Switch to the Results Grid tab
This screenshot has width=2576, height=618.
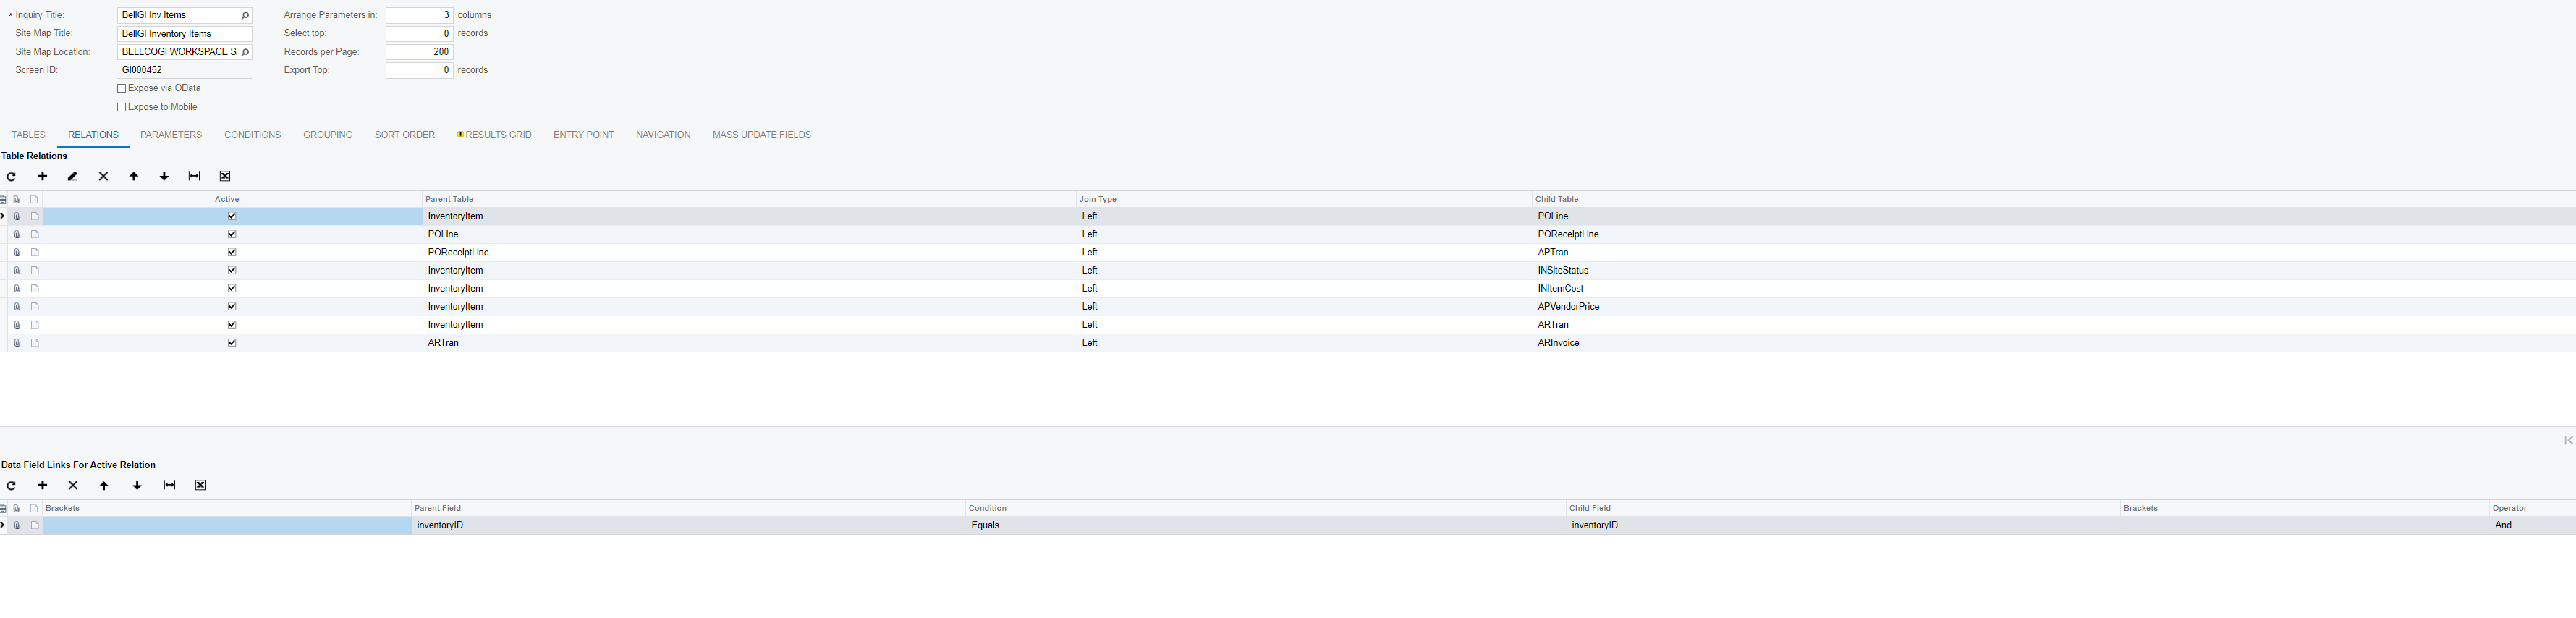click(x=497, y=135)
